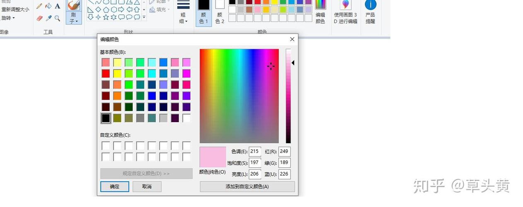Select the Pencil tool
The height and width of the screenshot is (207, 523).
point(39,6)
